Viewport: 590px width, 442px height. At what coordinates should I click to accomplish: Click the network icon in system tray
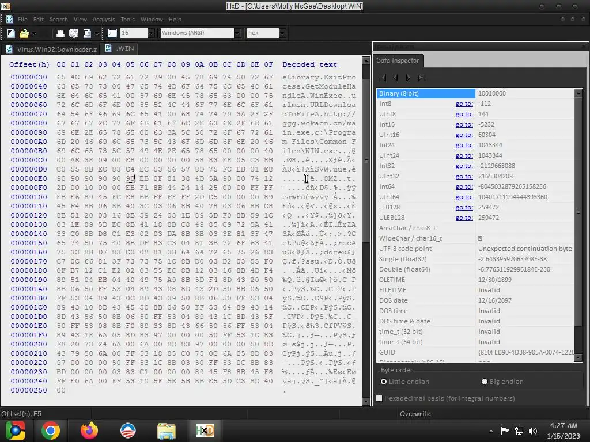click(x=519, y=431)
